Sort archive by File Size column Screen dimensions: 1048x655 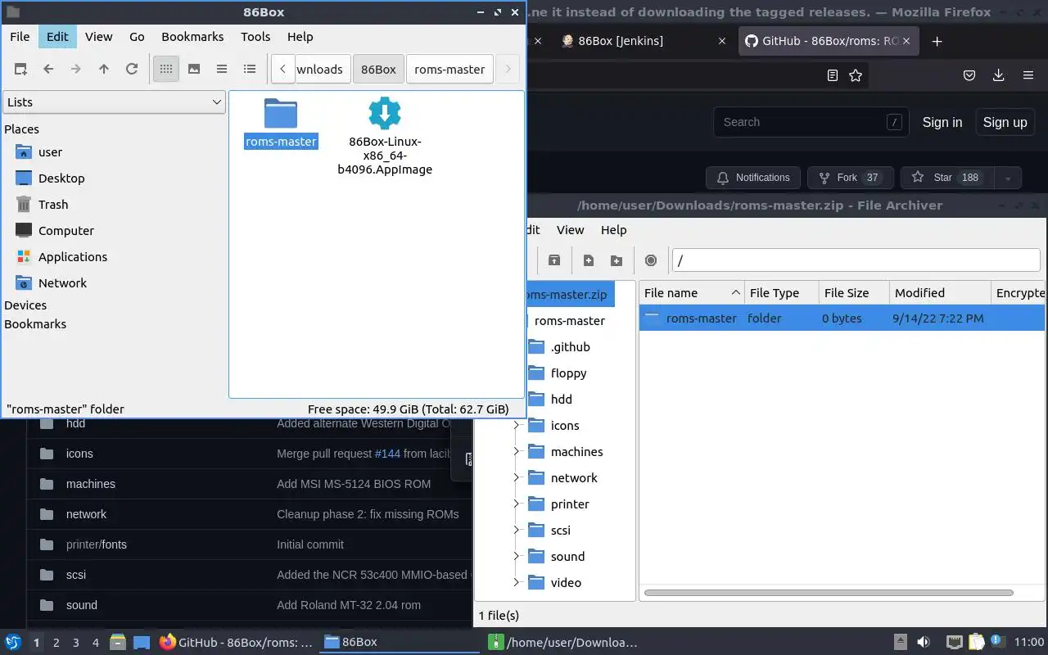pos(854,293)
